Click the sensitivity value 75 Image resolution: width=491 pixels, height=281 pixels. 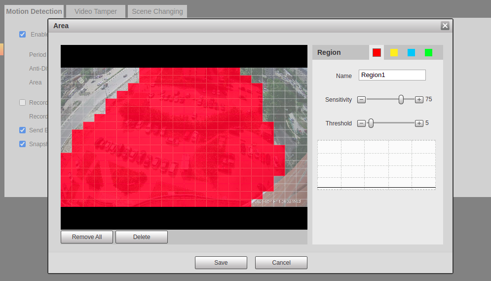(429, 99)
